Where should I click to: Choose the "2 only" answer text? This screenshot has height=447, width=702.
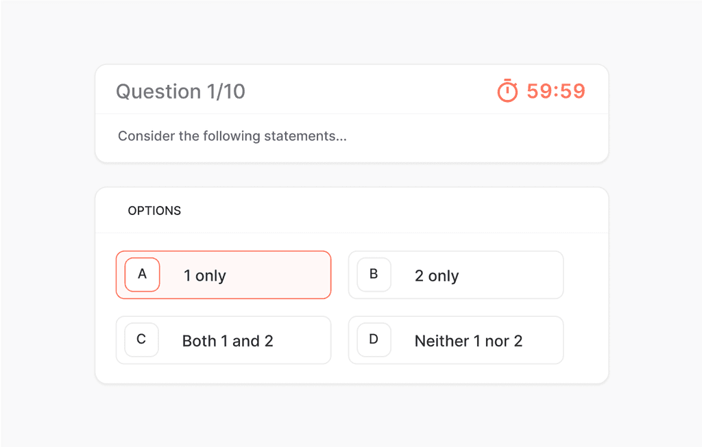pos(437,276)
